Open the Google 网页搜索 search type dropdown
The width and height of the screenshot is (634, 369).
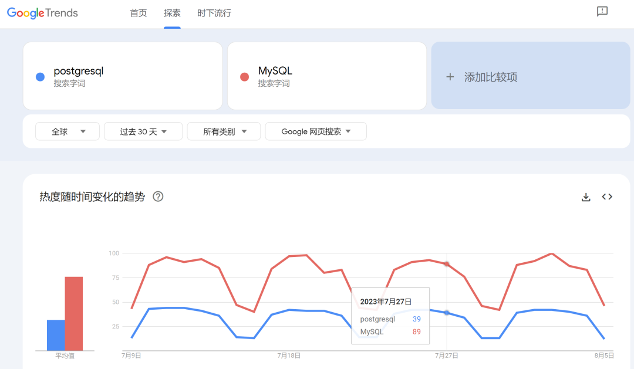coord(316,131)
